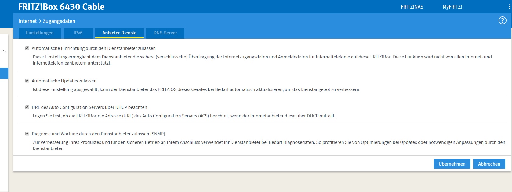Image resolution: width=512 pixels, height=192 pixels.
Task: Disable automatic setup by the service provider
Action: tap(27, 48)
